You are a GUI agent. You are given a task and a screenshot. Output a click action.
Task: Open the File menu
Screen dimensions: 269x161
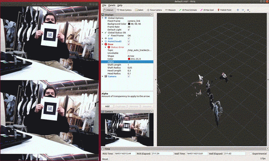(104, 6)
